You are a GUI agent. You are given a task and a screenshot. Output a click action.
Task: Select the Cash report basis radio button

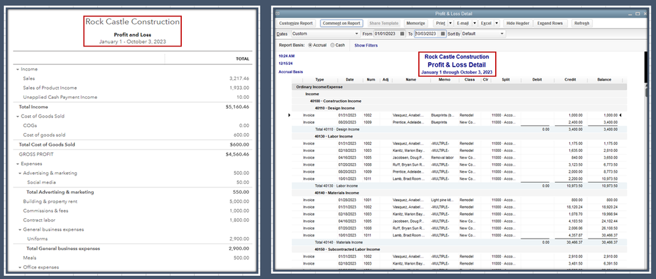coord(332,45)
